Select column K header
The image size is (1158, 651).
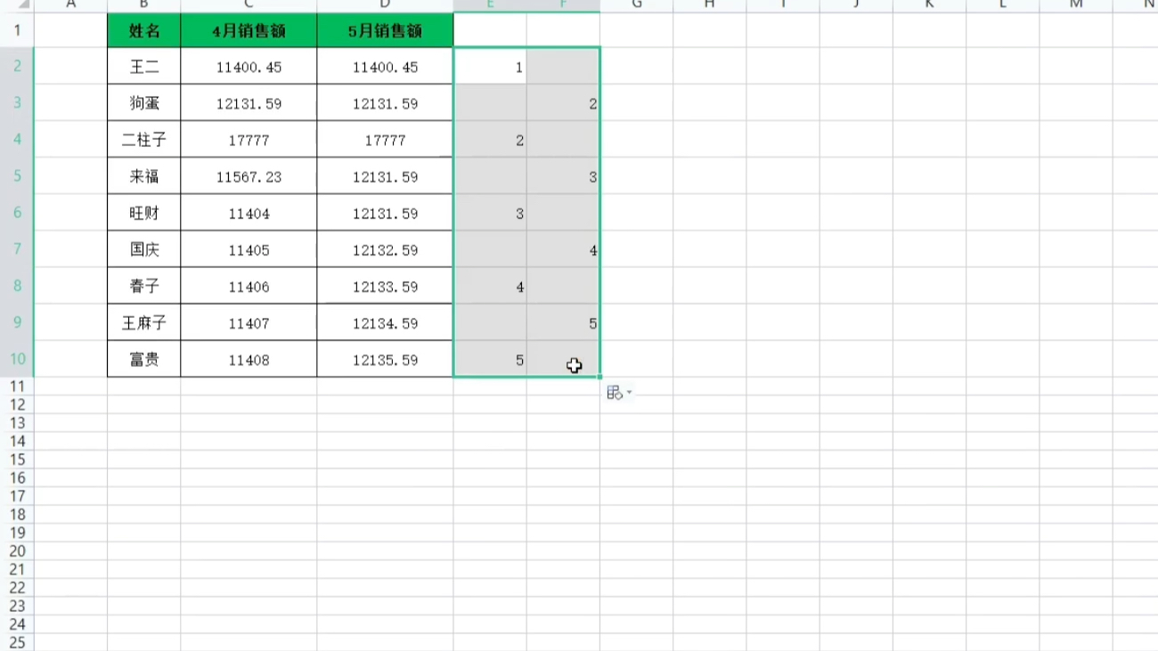929,5
